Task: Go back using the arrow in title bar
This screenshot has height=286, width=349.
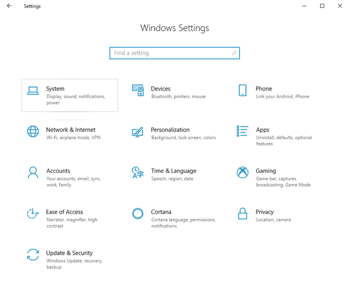Action: (x=9, y=6)
